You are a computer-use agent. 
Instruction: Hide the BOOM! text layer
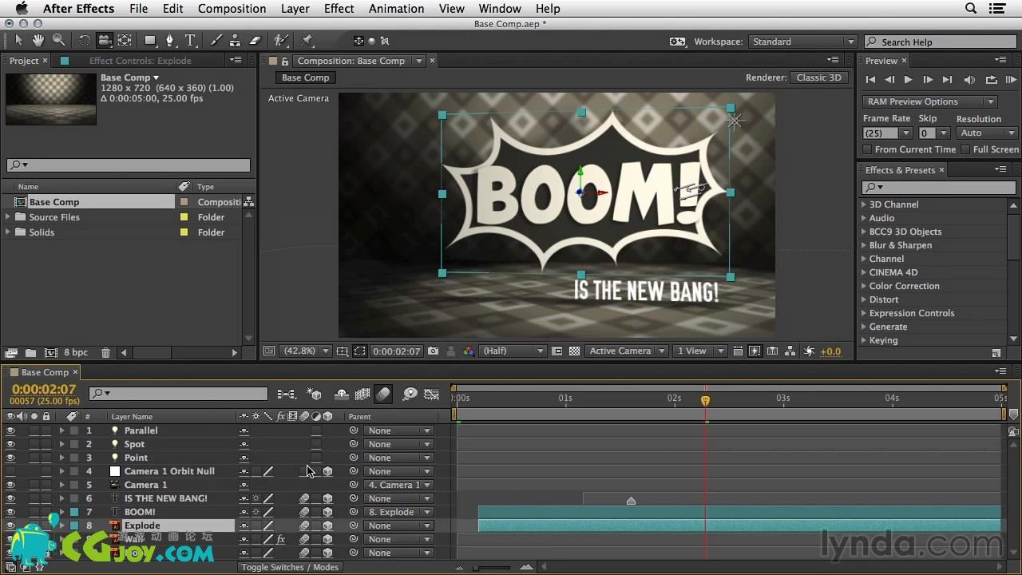10,512
